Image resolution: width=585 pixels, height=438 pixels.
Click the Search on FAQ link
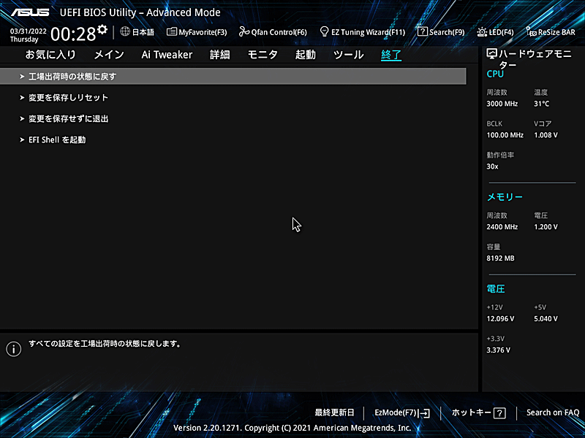pos(553,412)
